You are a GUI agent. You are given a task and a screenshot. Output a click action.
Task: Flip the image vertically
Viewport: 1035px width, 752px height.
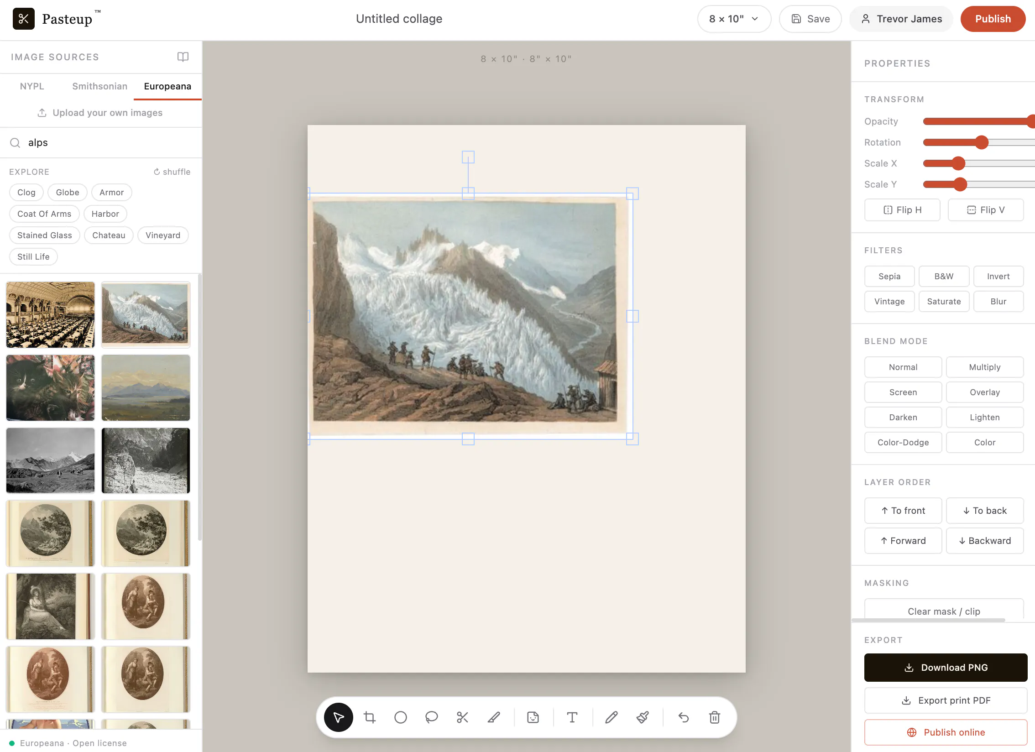click(x=986, y=210)
